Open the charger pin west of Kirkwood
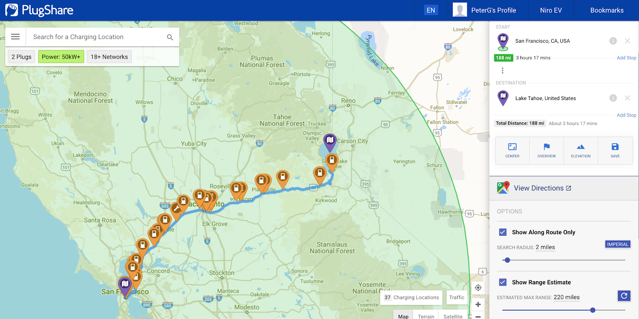The height and width of the screenshot is (319, 639). coord(319,175)
